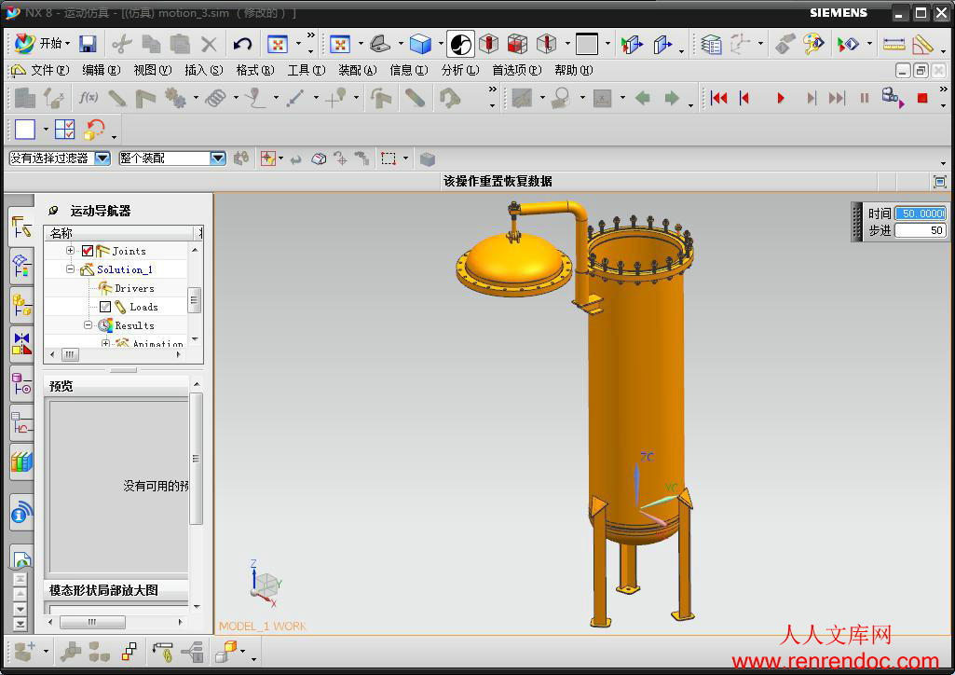This screenshot has height=675, width=955.
Task: Click the layer settings stacked-sheets icon
Action: point(711,44)
